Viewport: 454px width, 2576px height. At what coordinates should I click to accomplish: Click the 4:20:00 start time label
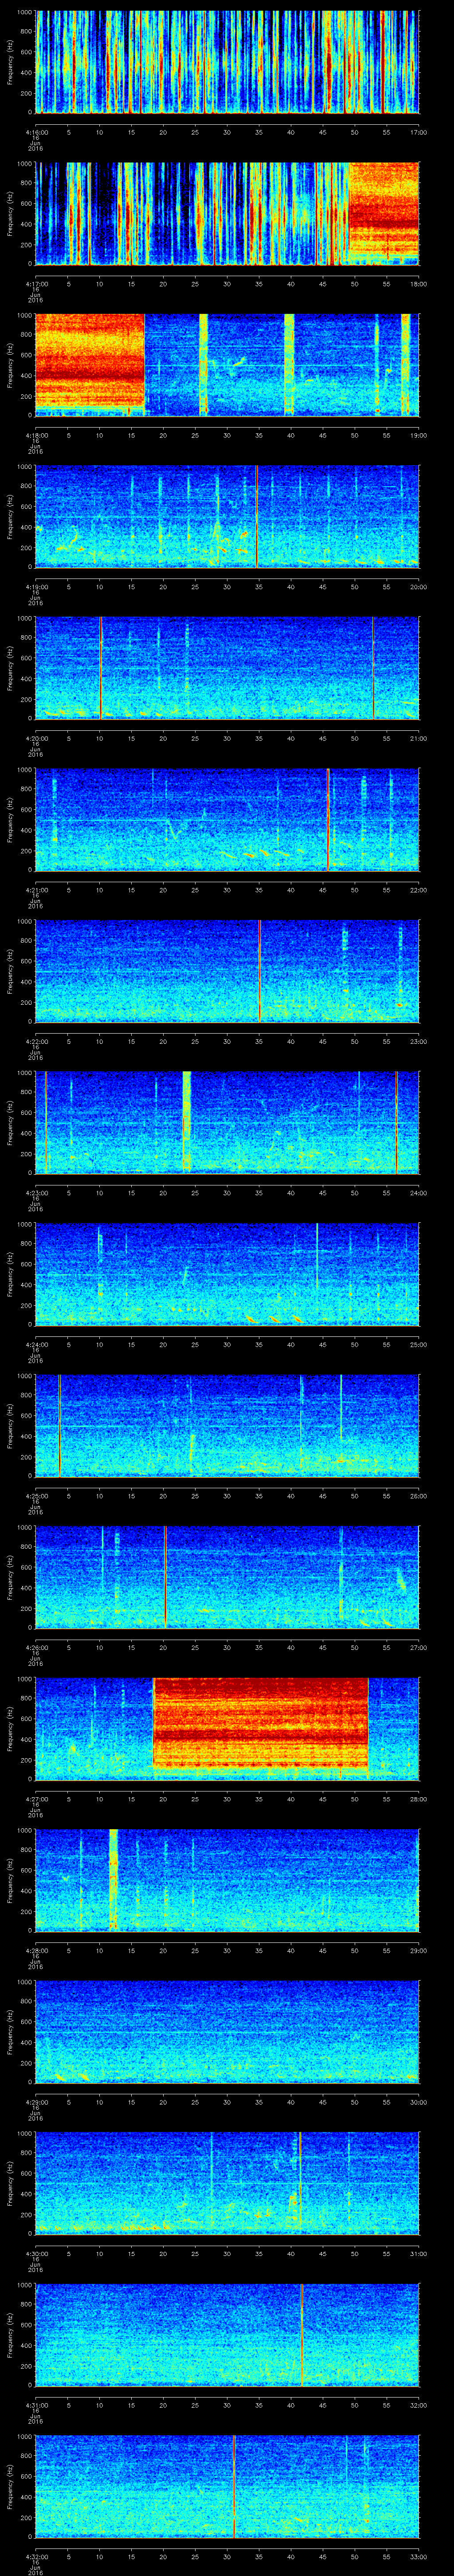tap(36, 738)
